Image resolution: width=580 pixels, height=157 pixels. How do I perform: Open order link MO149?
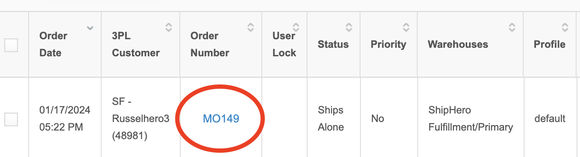tap(221, 119)
